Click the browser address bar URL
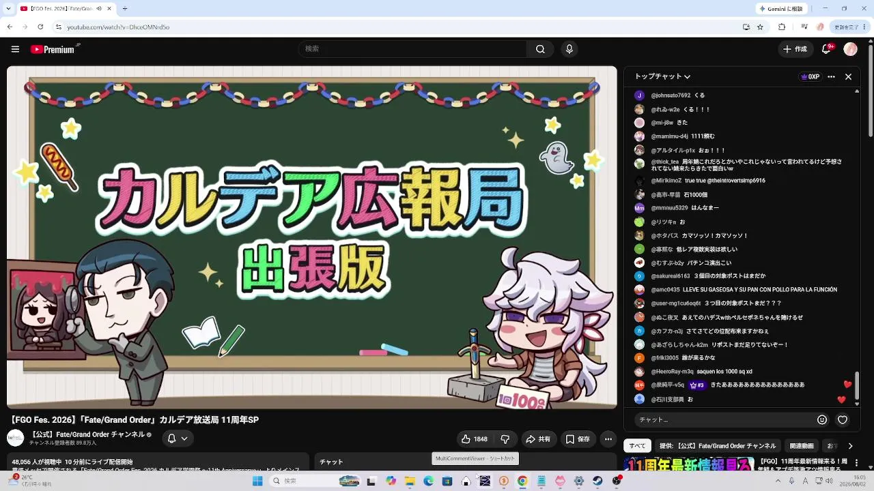874x491 pixels. click(118, 27)
